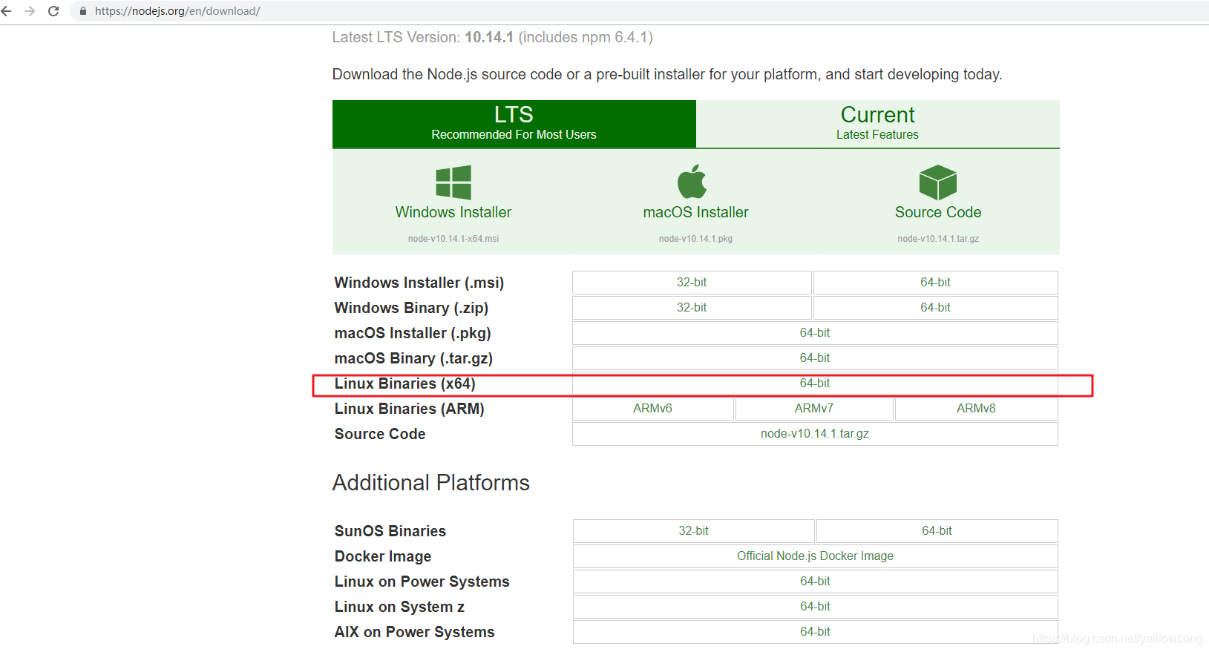Screen dimensions: 1209x652
Task: Click the Linux Binaries (x64) row label
Action: pos(405,383)
